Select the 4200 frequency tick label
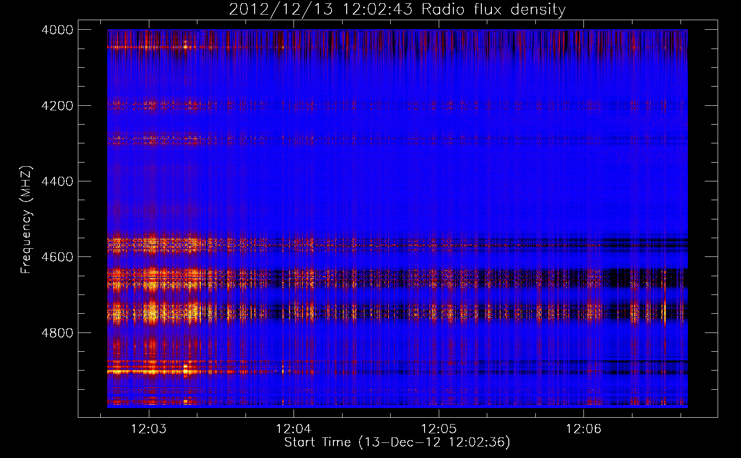This screenshot has height=458, width=741. (x=57, y=106)
